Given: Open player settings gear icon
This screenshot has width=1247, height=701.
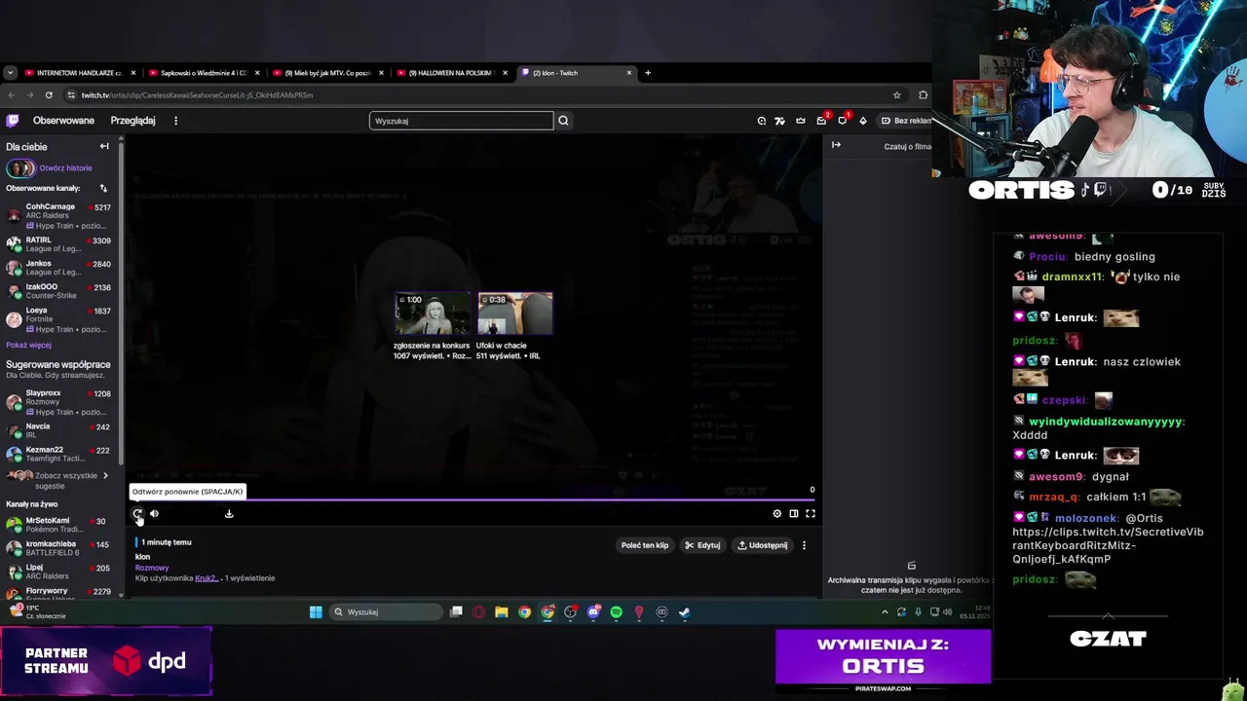Looking at the screenshot, I should (776, 513).
